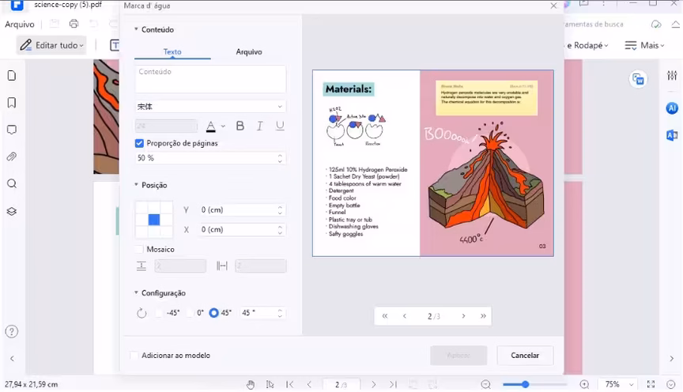Click the Underline formatting icon

click(x=279, y=126)
